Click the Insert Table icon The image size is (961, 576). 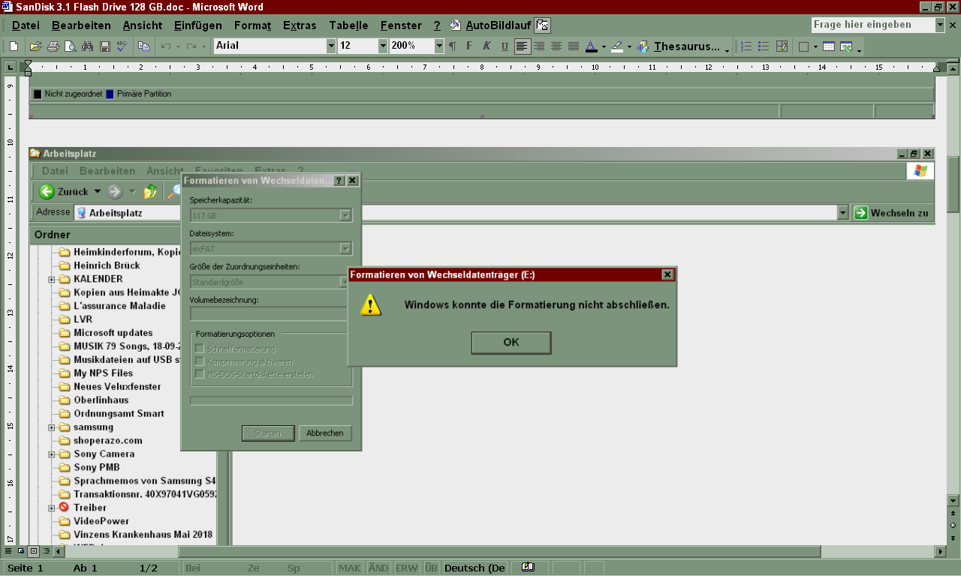pos(829,46)
